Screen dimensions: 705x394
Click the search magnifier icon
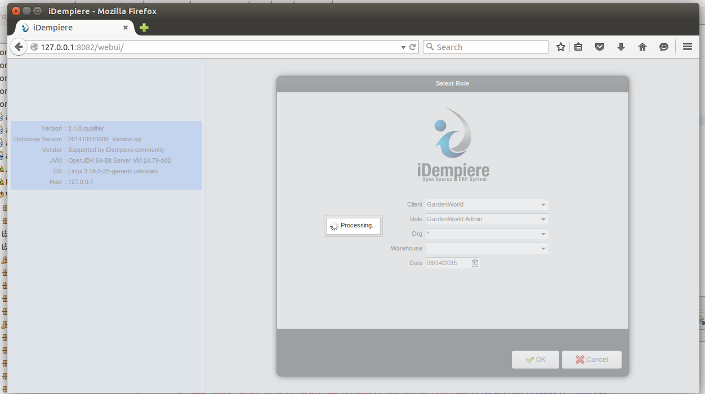coord(430,47)
